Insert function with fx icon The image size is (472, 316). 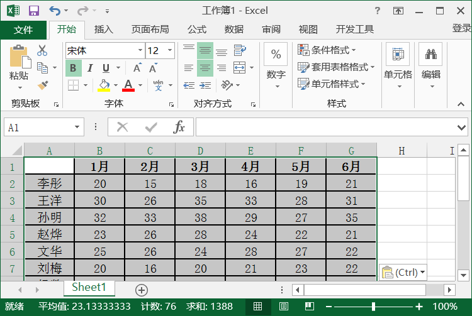[x=179, y=127]
